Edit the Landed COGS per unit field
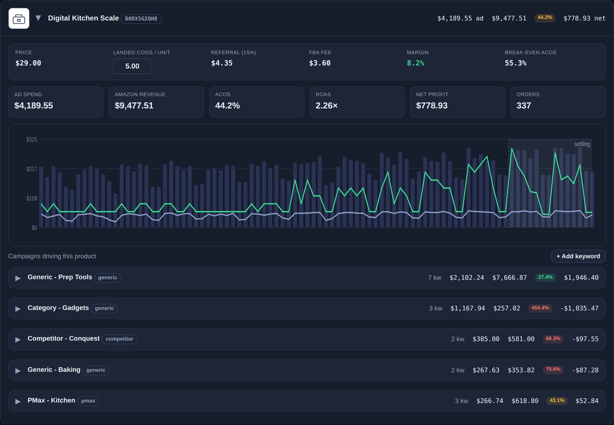614x425 pixels. point(132,66)
